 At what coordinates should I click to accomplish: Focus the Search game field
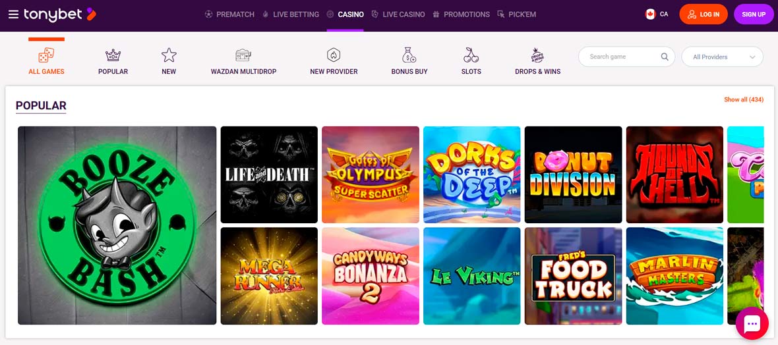[626, 57]
